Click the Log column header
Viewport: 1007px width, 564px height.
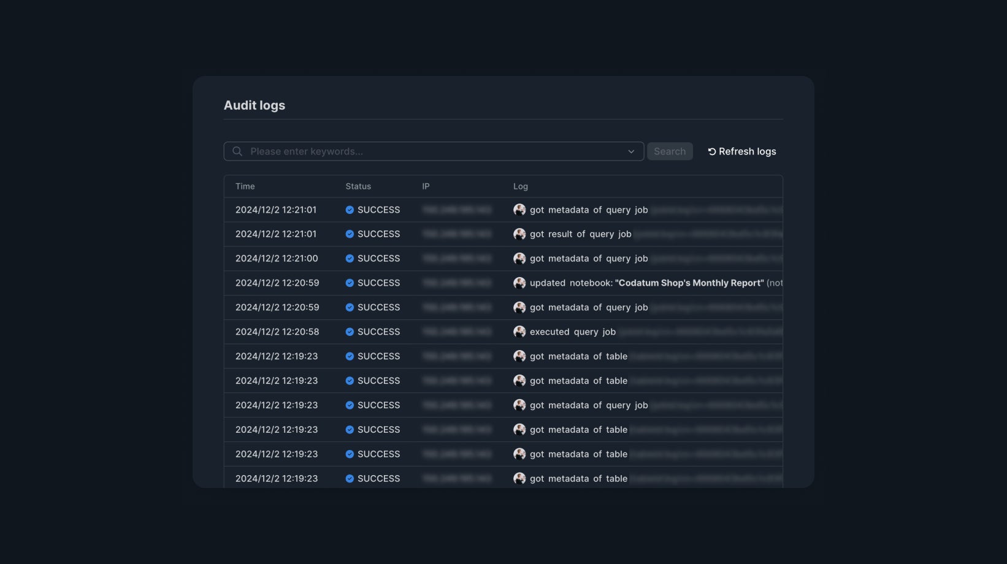(x=520, y=186)
